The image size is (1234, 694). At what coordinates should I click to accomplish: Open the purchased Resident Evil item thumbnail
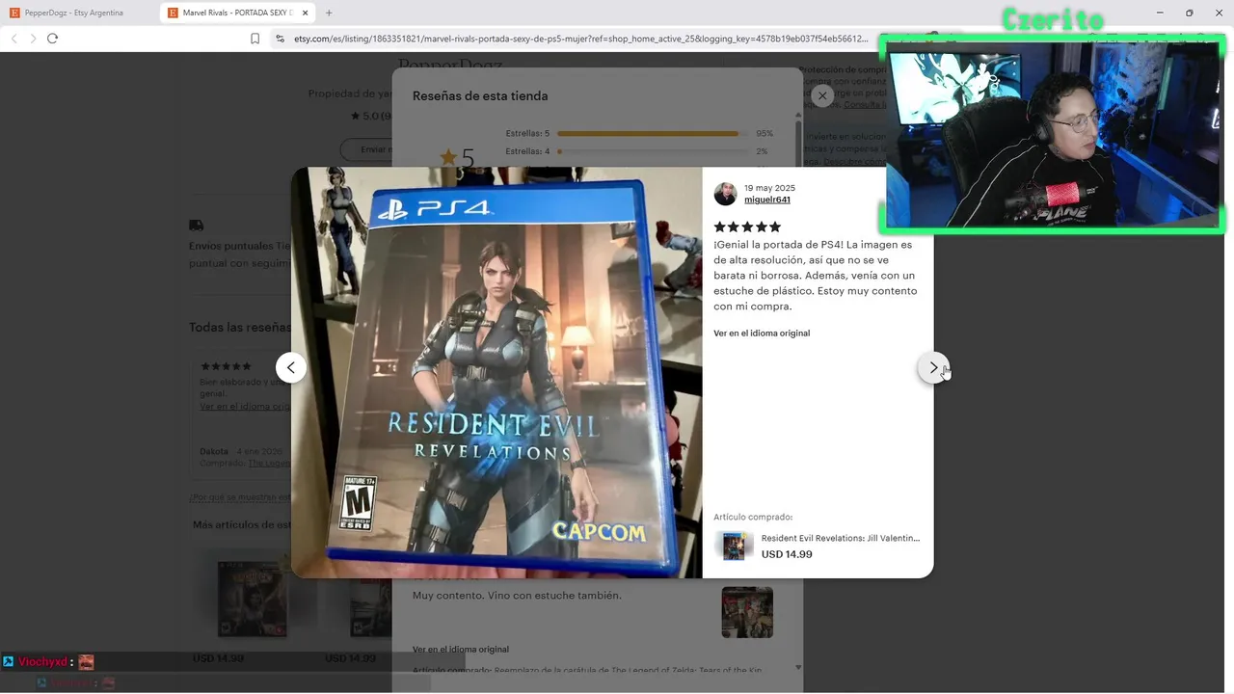coord(734,546)
